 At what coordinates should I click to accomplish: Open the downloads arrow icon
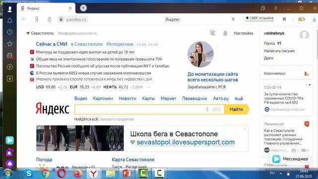click(314, 19)
